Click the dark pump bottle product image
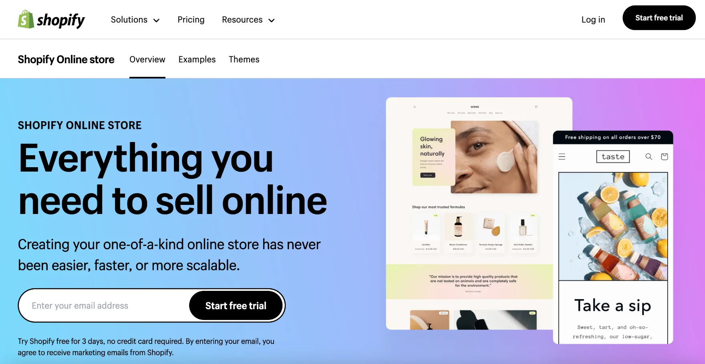The height and width of the screenshot is (364, 705). 458,227
